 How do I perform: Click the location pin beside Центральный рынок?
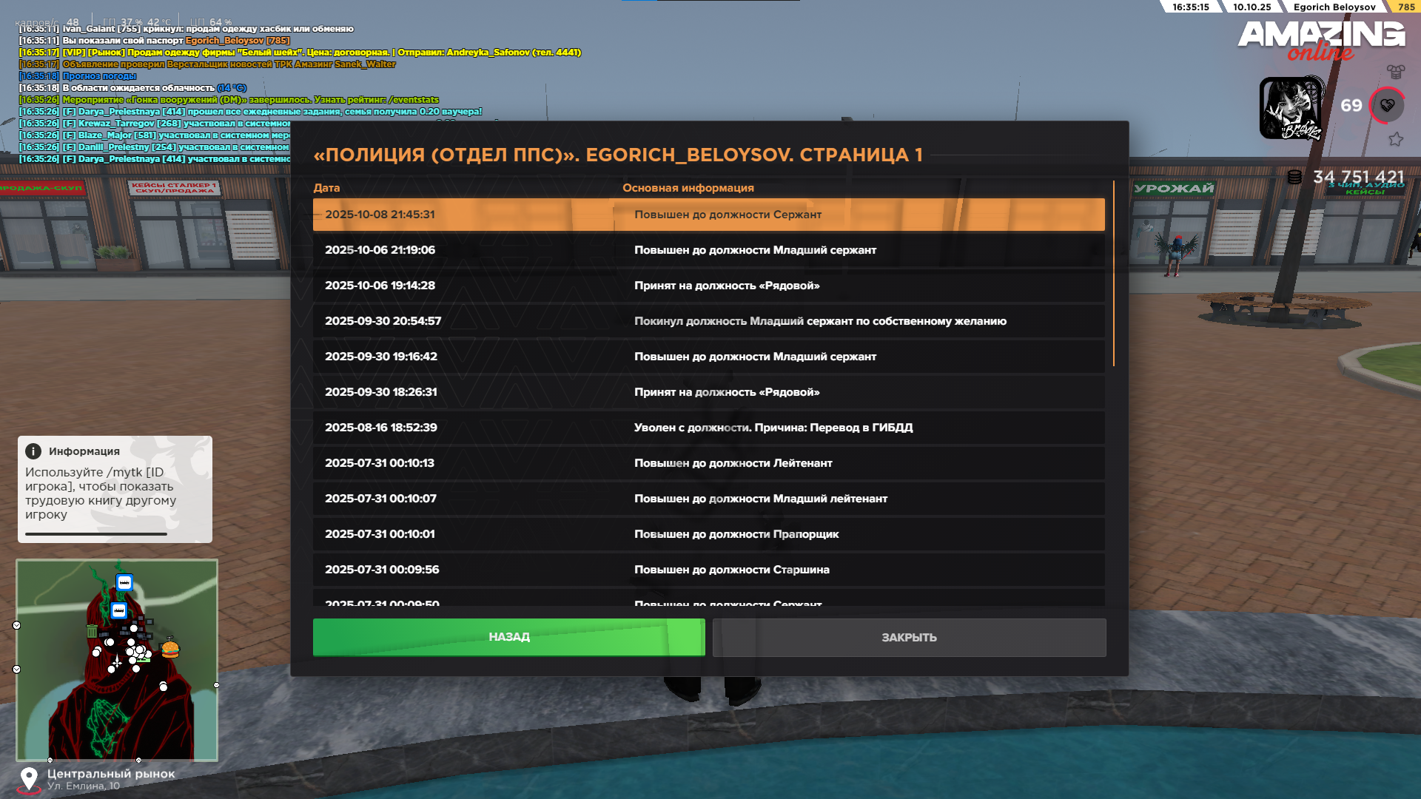point(29,779)
